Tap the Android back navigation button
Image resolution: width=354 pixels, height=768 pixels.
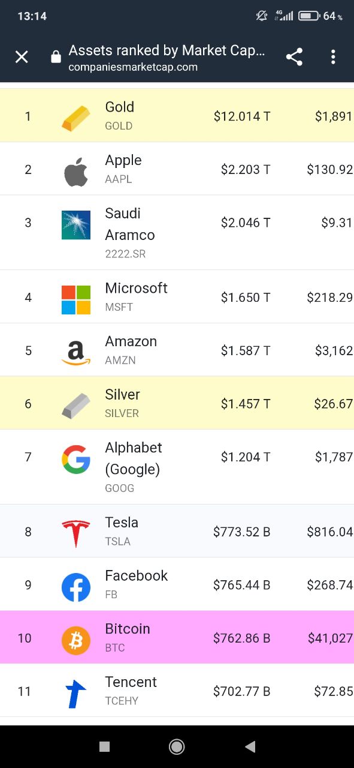click(250, 746)
